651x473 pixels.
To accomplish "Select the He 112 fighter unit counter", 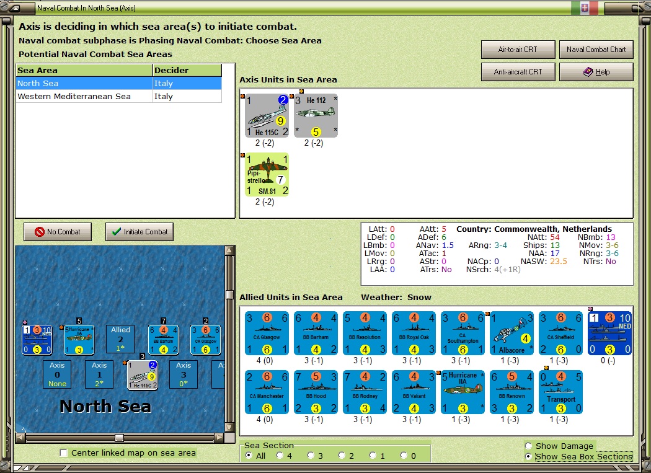I will click(x=316, y=115).
